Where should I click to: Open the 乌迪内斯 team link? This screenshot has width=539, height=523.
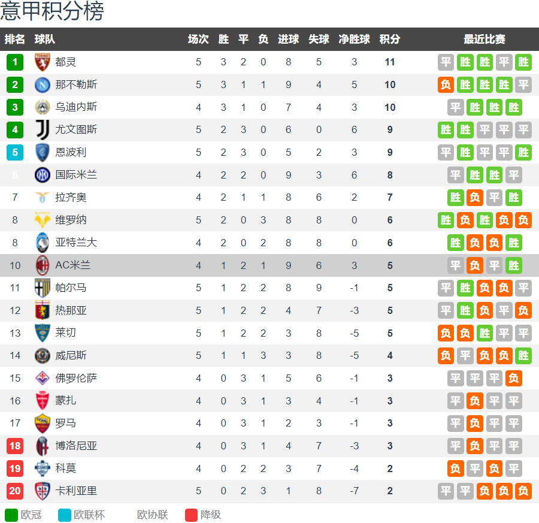(x=76, y=107)
